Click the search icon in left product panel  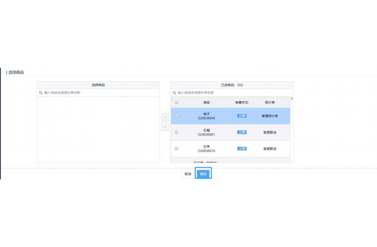41,93
